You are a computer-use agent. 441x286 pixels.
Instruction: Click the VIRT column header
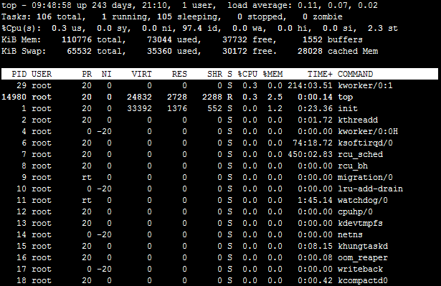pos(142,74)
